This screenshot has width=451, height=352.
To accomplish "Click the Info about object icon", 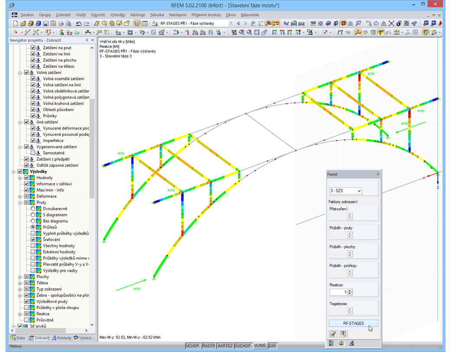I will (x=399, y=23).
